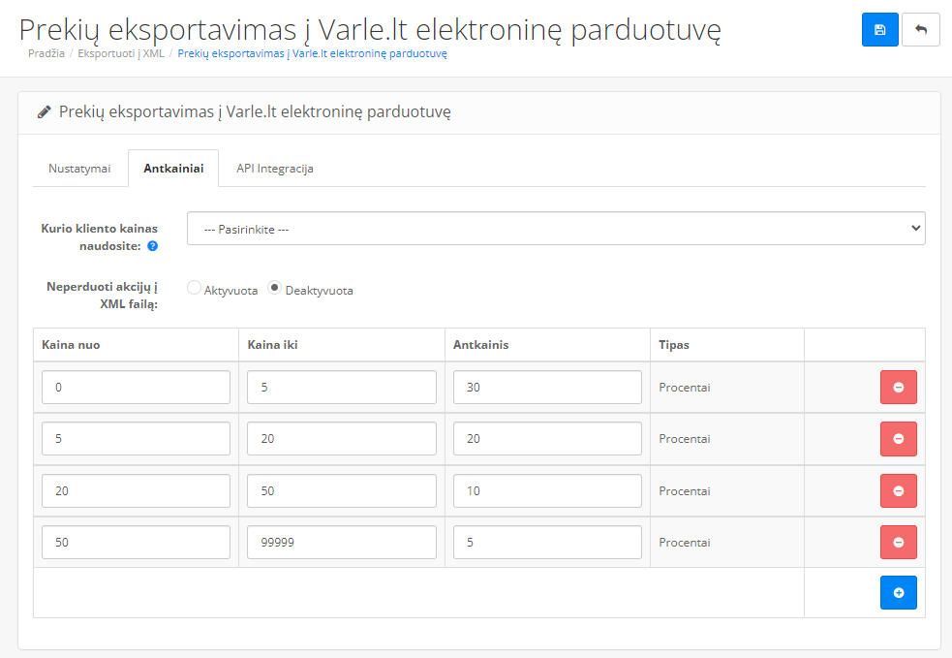Switch to the Nustatymai tab
Viewport: 952px width, 658px height.
79,169
